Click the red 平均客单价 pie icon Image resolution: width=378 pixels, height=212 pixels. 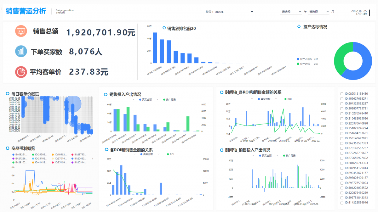(x=21, y=72)
